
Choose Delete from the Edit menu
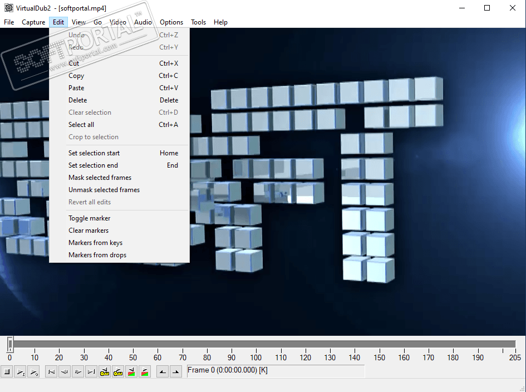point(119,100)
